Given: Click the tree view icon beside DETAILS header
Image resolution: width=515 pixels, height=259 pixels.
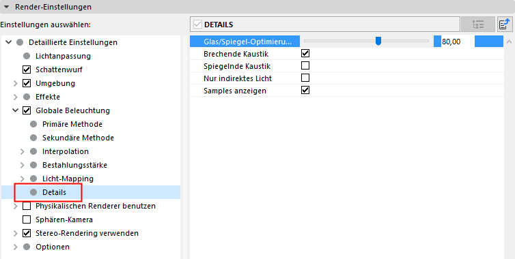Looking at the screenshot, I should click(478, 25).
